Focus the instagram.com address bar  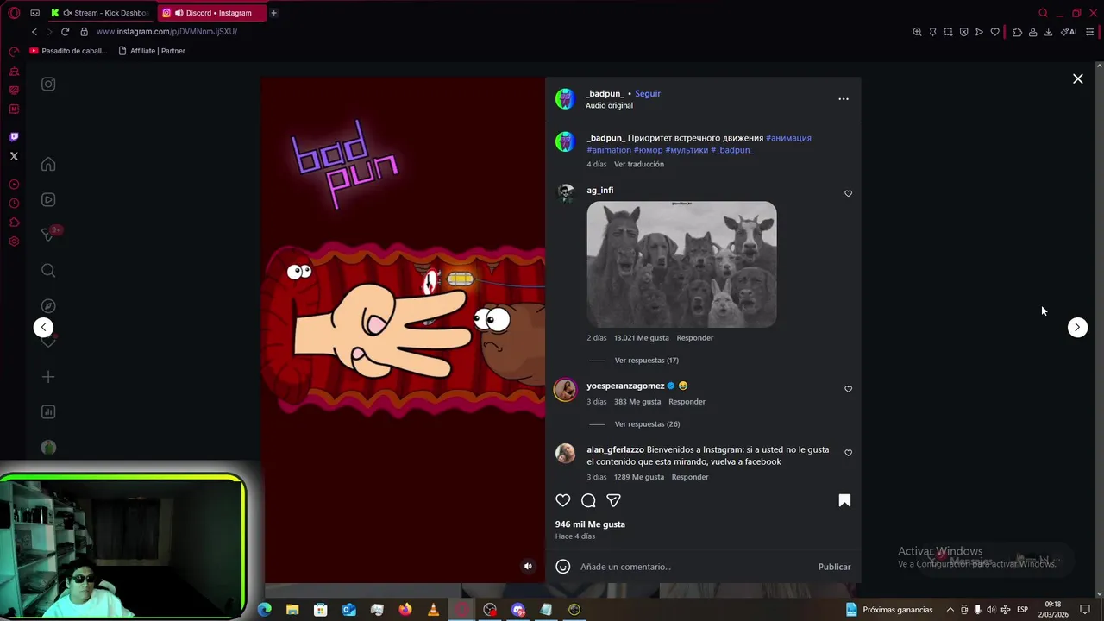(166, 32)
